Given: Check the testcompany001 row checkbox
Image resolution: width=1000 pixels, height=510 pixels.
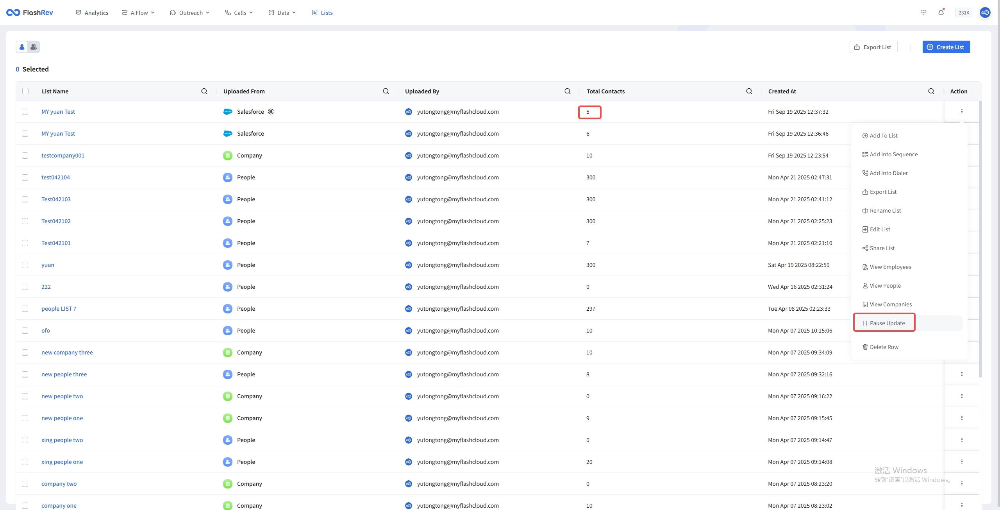Looking at the screenshot, I should click(x=25, y=156).
